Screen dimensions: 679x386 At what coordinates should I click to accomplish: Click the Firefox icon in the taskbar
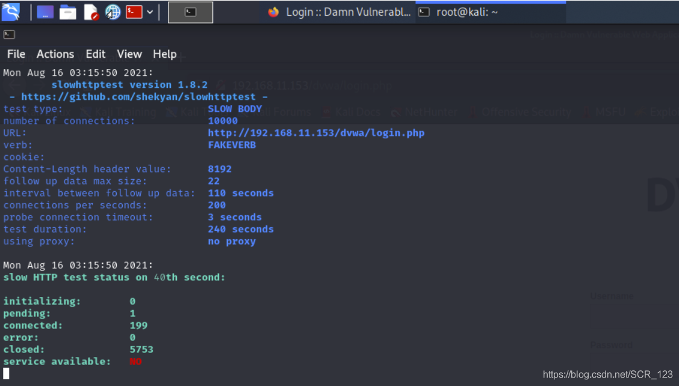tap(273, 12)
